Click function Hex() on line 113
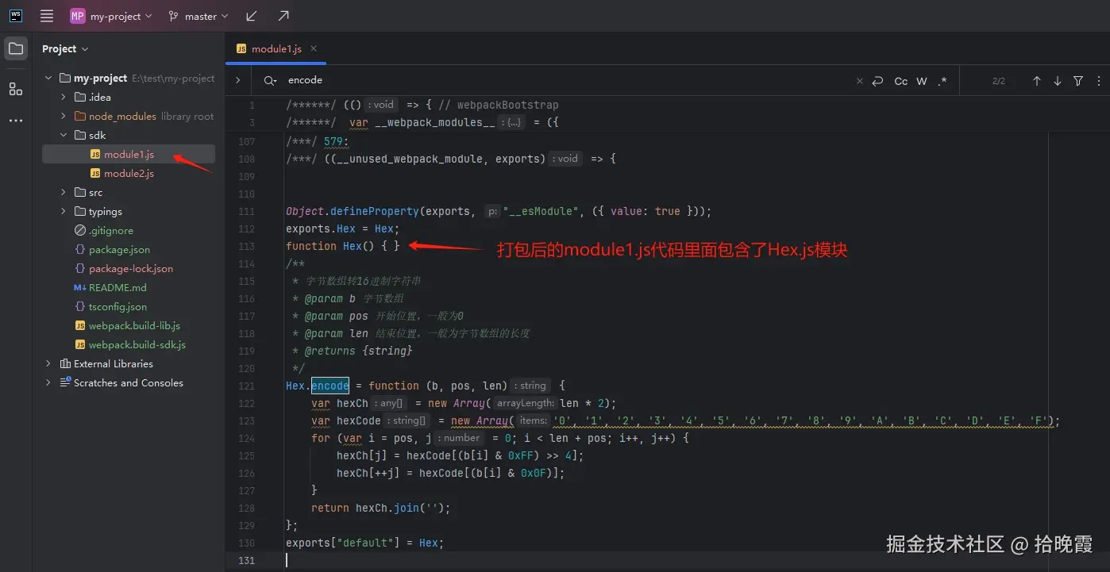The width and height of the screenshot is (1110, 572). coord(330,246)
